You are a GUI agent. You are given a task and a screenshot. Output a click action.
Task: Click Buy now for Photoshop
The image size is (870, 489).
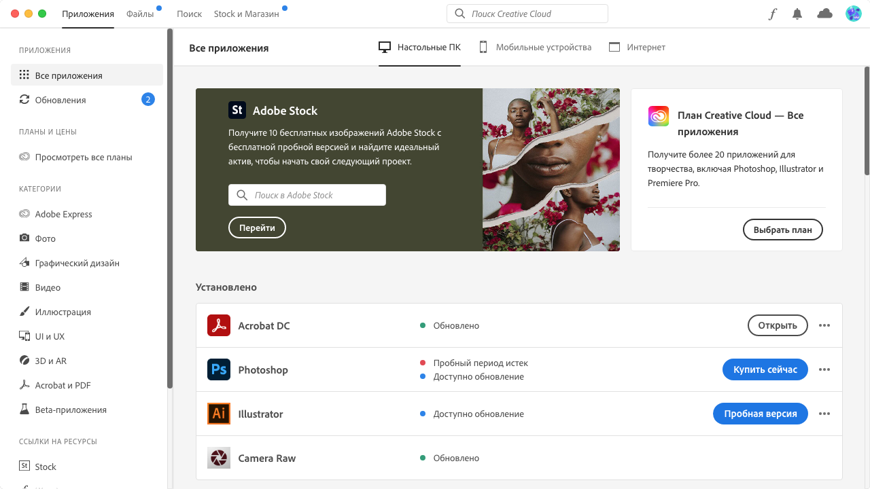765,369
